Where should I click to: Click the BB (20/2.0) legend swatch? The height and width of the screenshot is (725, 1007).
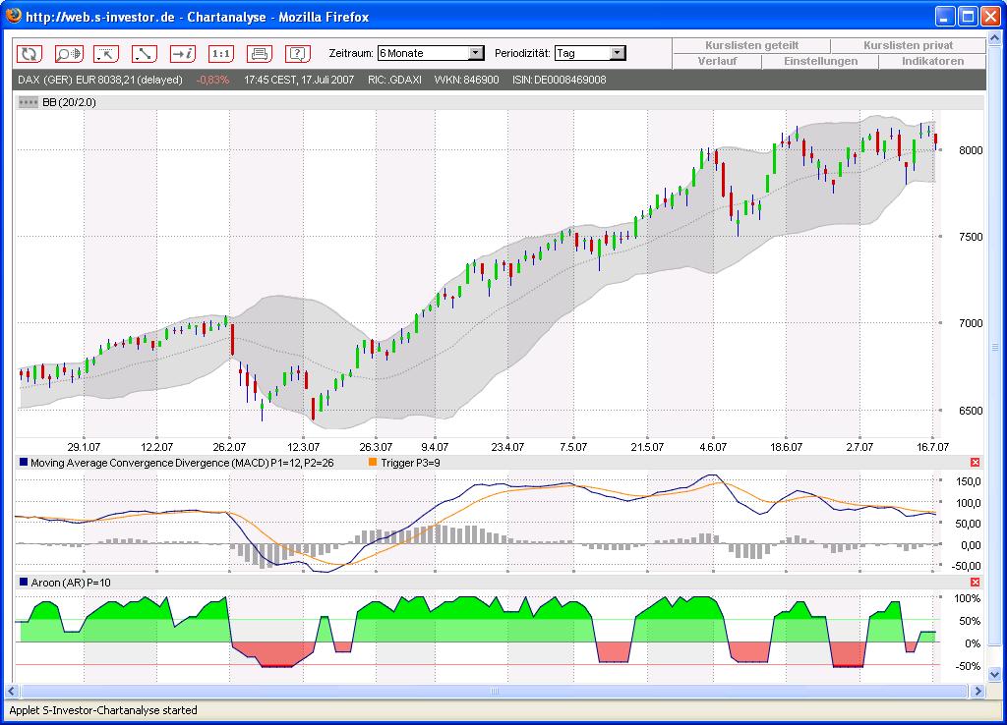coord(29,102)
